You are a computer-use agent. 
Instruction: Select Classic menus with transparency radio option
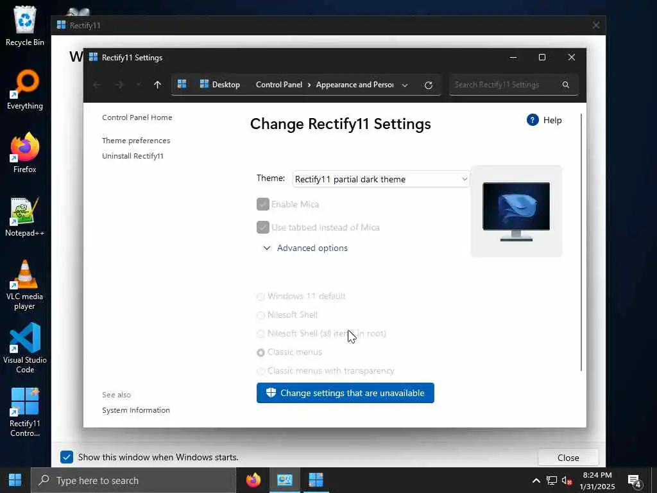[260, 372]
